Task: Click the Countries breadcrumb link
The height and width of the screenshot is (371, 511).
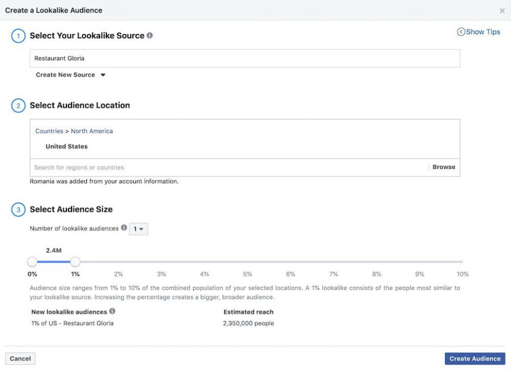Action: [48, 131]
